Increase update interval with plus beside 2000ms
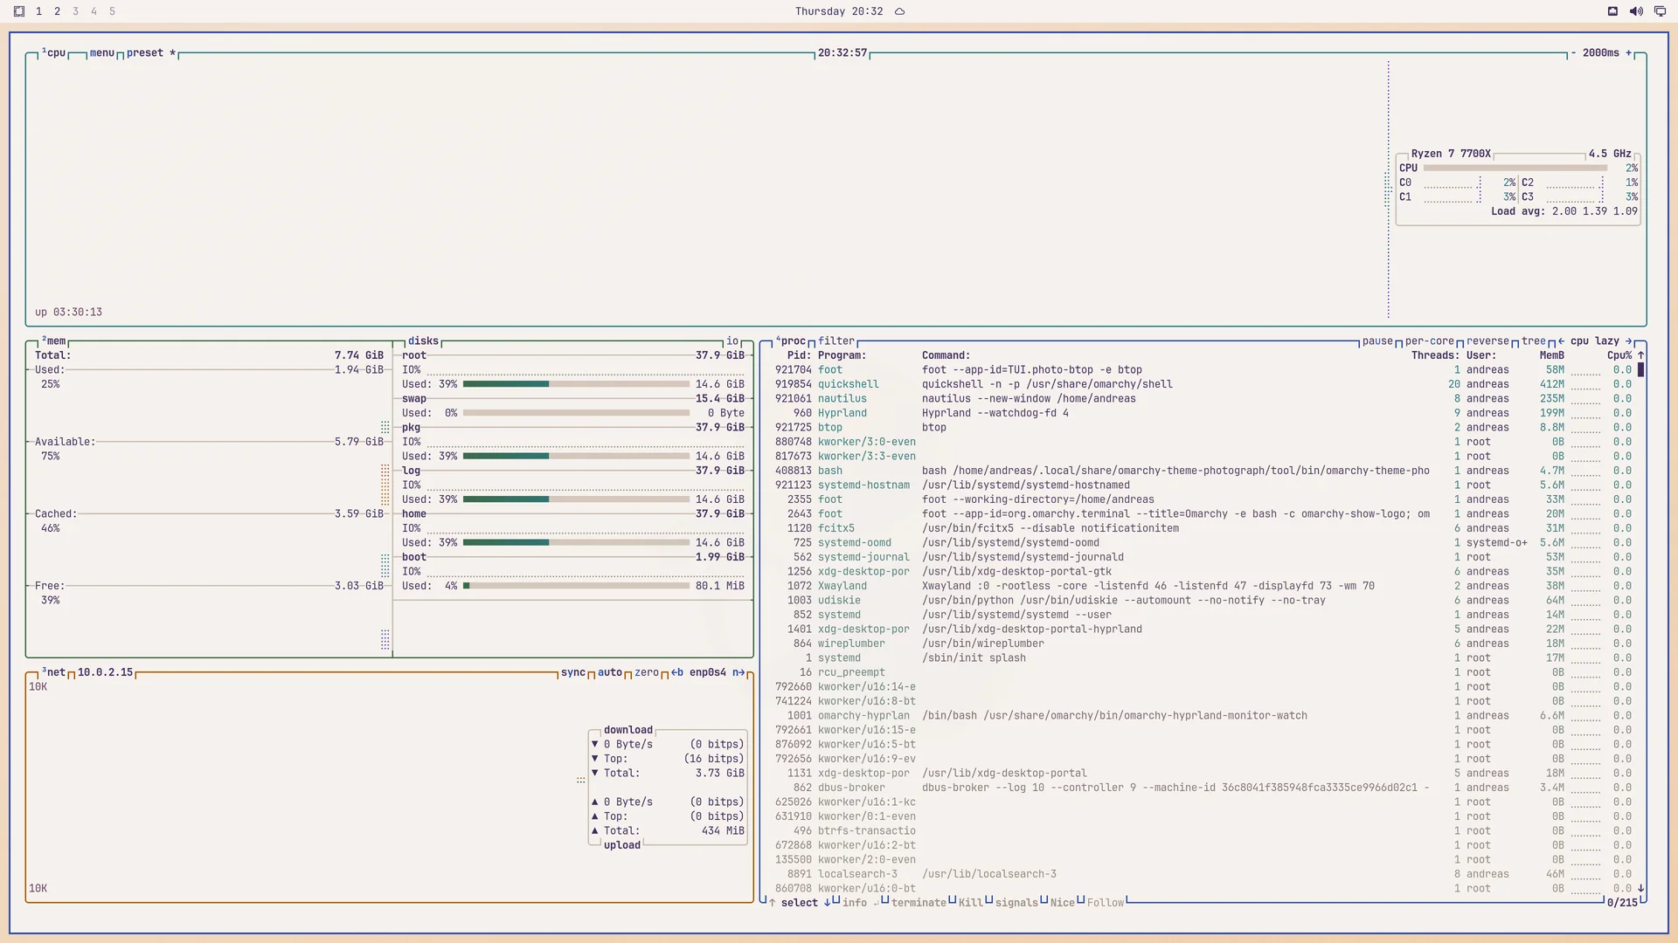Viewport: 1678px width, 943px height. 1628,53
